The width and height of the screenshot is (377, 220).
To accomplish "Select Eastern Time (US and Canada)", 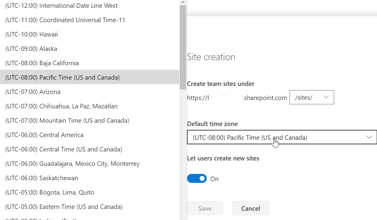I will pos(64,207).
